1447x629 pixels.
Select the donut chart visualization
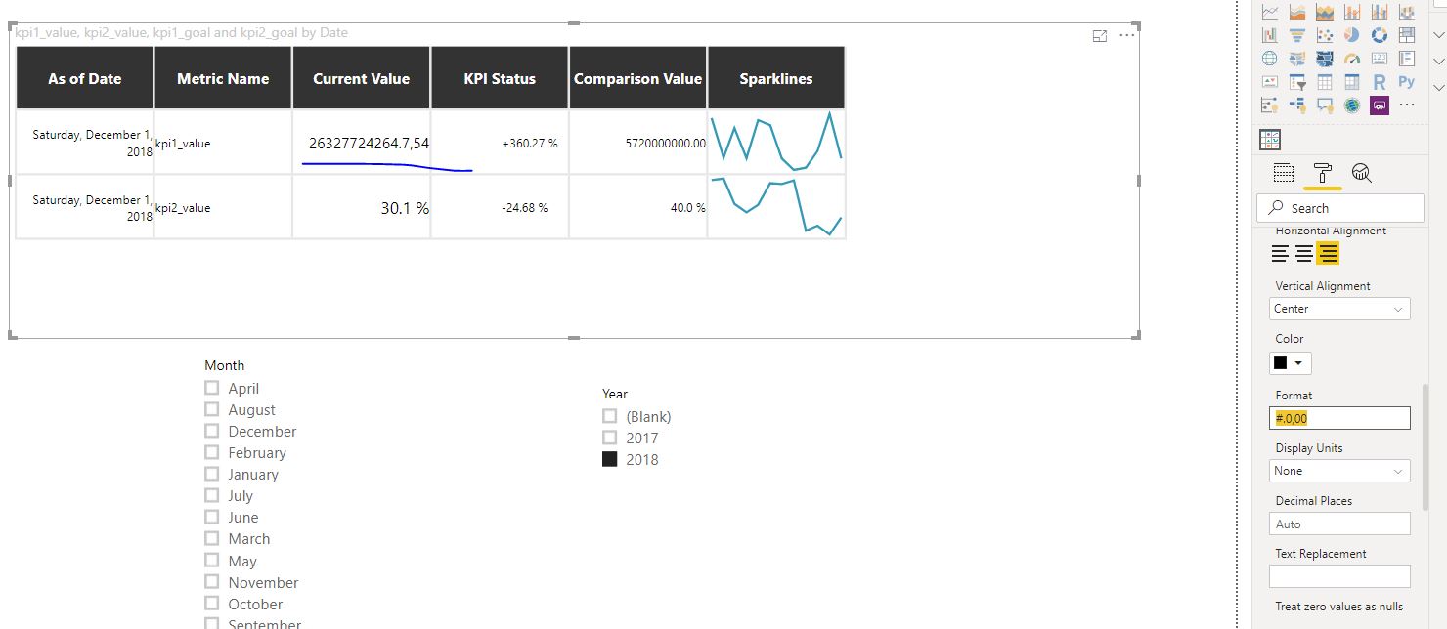click(1380, 35)
